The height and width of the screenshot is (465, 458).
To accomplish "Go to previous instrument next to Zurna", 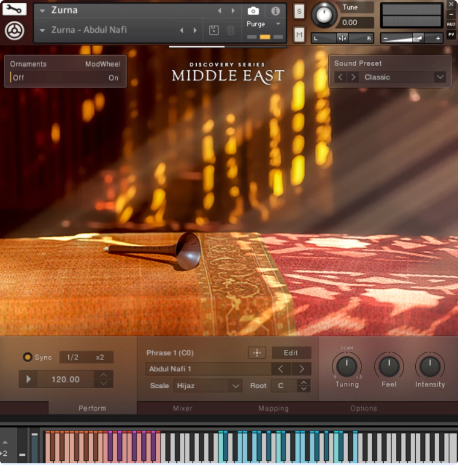I will [219, 11].
